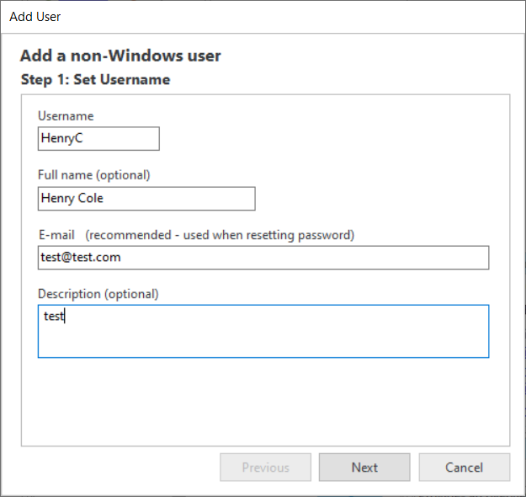Click the Username field label

[x=66, y=116]
